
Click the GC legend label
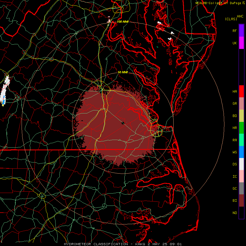[x=235, y=189]
